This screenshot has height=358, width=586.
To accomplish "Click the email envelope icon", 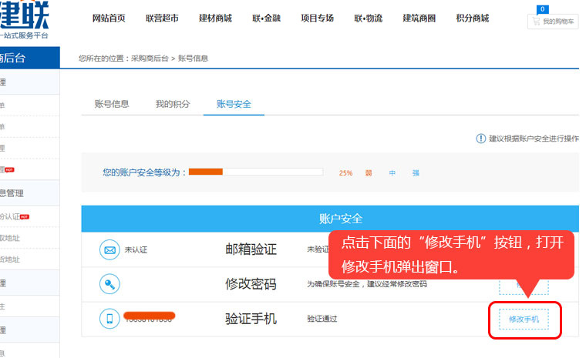I will pyautogui.click(x=109, y=250).
